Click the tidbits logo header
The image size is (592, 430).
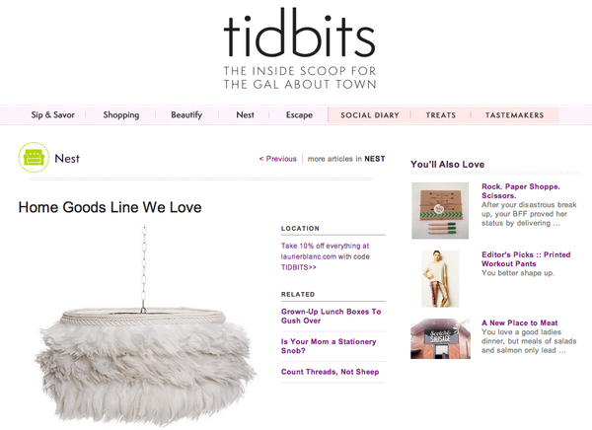click(x=299, y=48)
